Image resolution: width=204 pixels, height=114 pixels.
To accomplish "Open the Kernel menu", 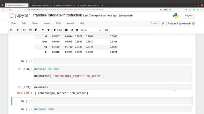I will [x=70, y=23].
